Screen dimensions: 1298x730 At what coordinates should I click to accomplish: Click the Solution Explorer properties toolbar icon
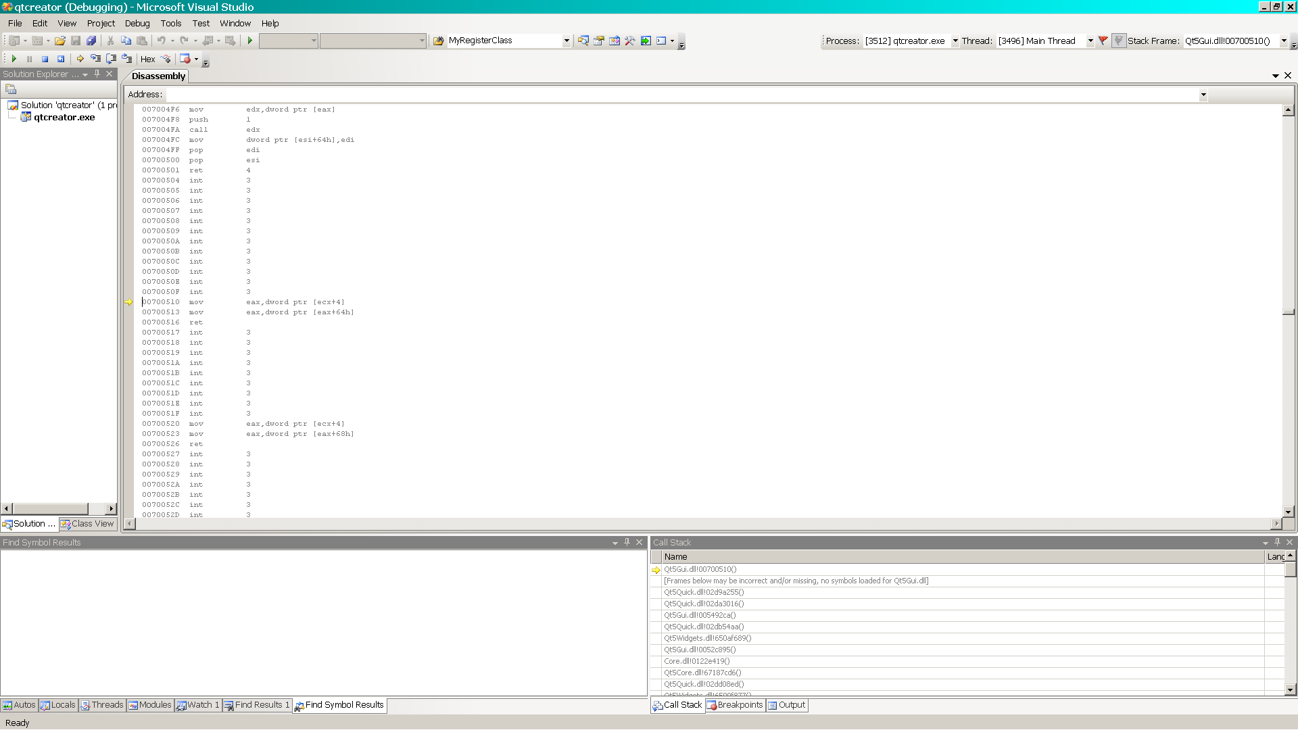[11, 89]
